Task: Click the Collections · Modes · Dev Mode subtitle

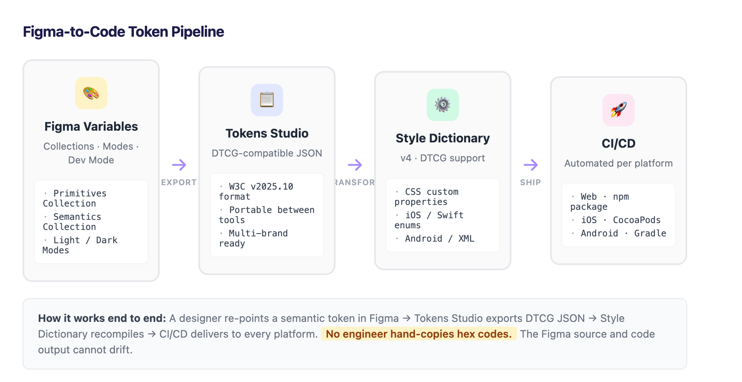Action: pos(91,153)
